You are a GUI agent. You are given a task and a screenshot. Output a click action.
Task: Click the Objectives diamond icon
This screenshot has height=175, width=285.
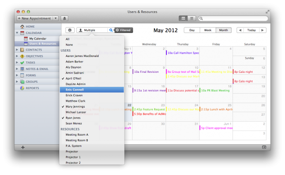tap(22, 56)
